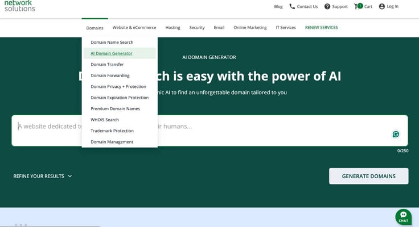Click the Support question mark icon

327,6
